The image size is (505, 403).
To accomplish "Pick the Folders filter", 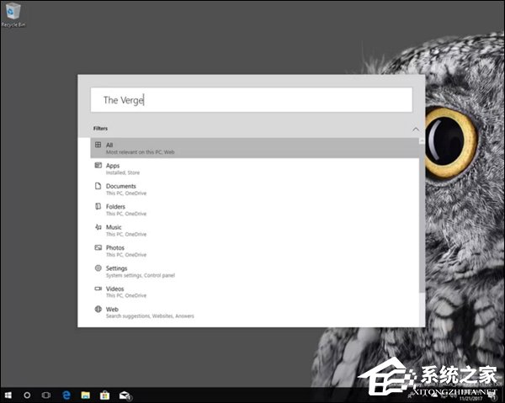I will tap(254, 209).
